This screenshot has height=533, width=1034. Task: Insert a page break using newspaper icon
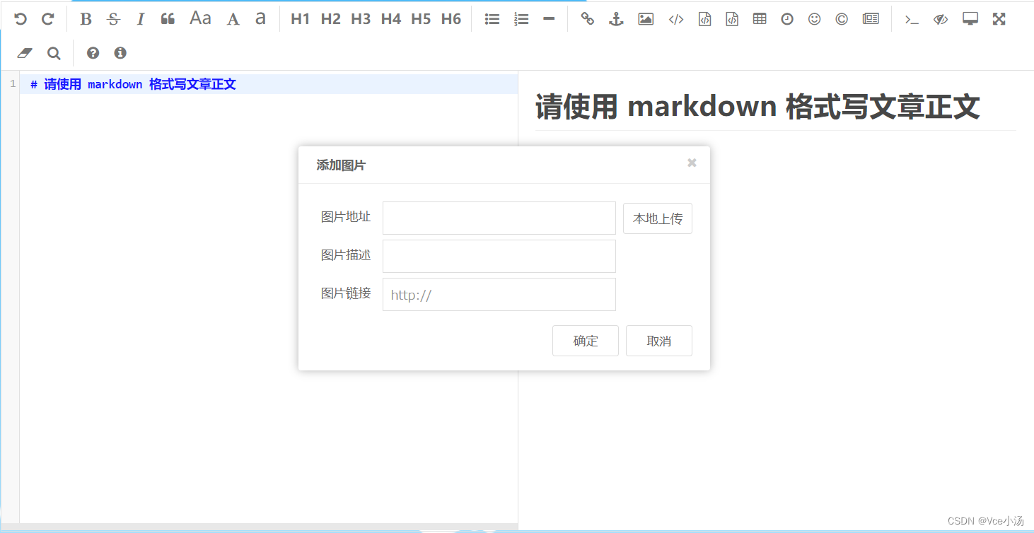871,19
